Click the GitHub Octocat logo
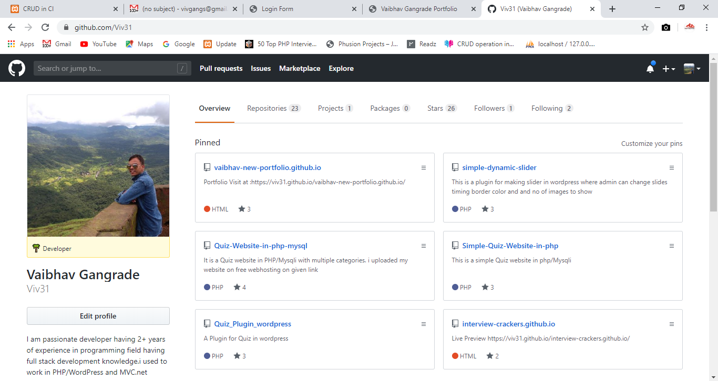Image resolution: width=718 pixels, height=381 pixels. [x=17, y=68]
